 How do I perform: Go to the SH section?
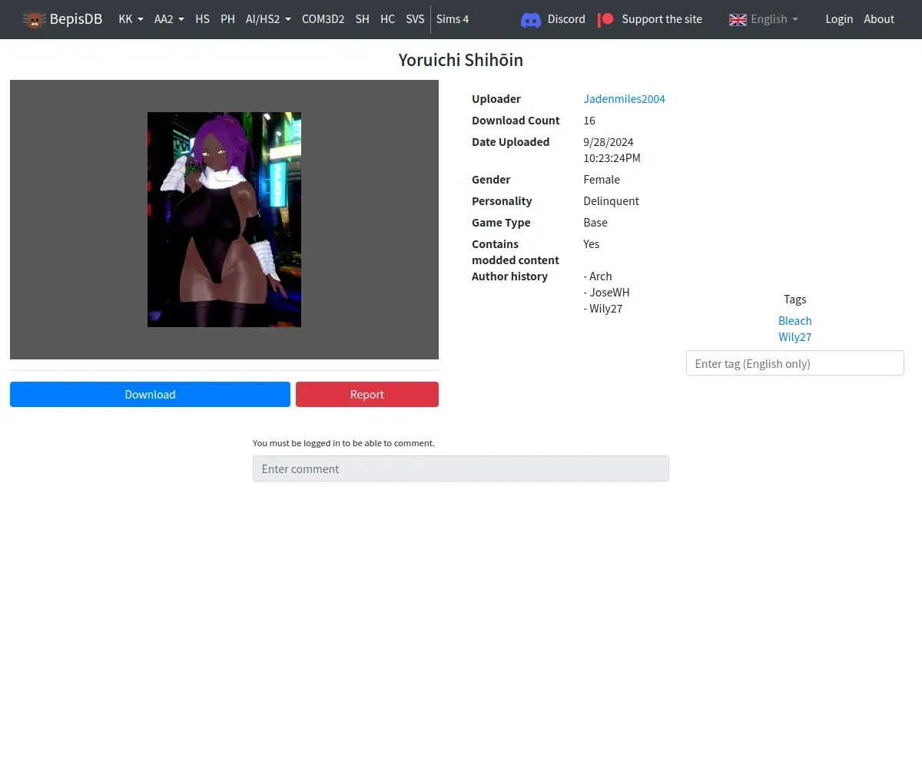coord(363,19)
